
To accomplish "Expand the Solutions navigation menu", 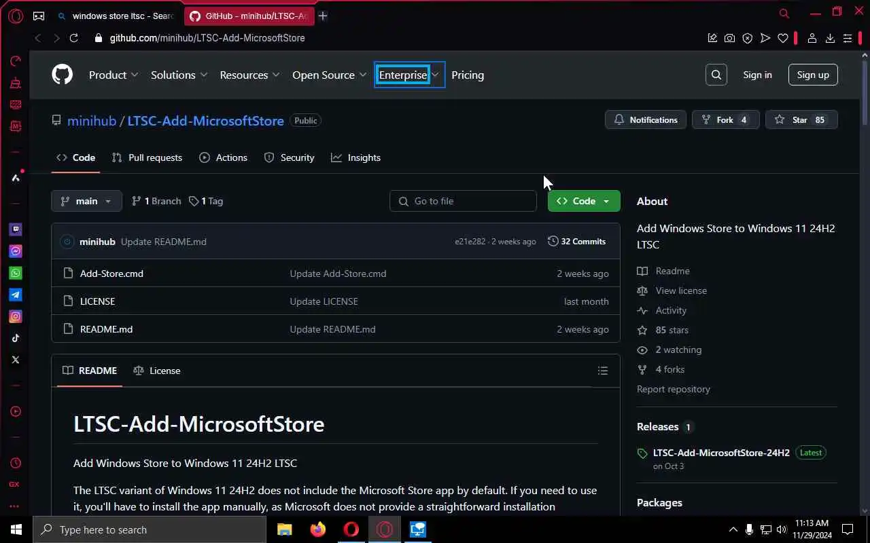I will (179, 75).
